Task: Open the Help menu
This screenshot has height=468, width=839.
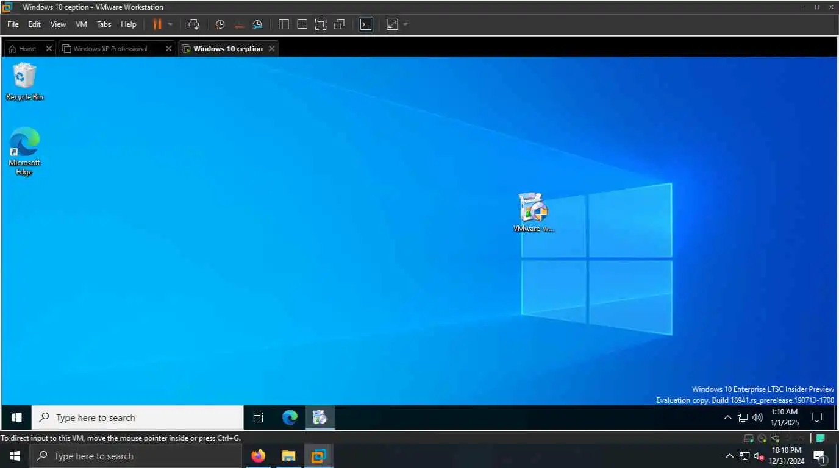Action: click(129, 24)
